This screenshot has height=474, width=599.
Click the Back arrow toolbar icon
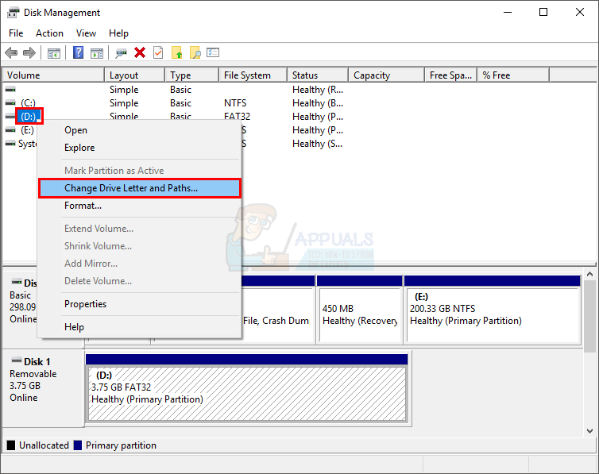pos(11,52)
